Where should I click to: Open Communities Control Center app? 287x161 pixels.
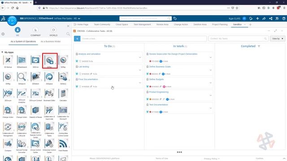coord(63,127)
